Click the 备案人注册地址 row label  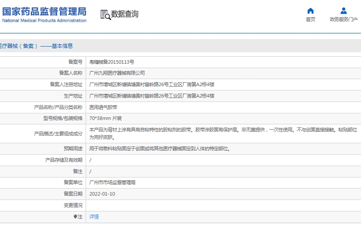66,84
